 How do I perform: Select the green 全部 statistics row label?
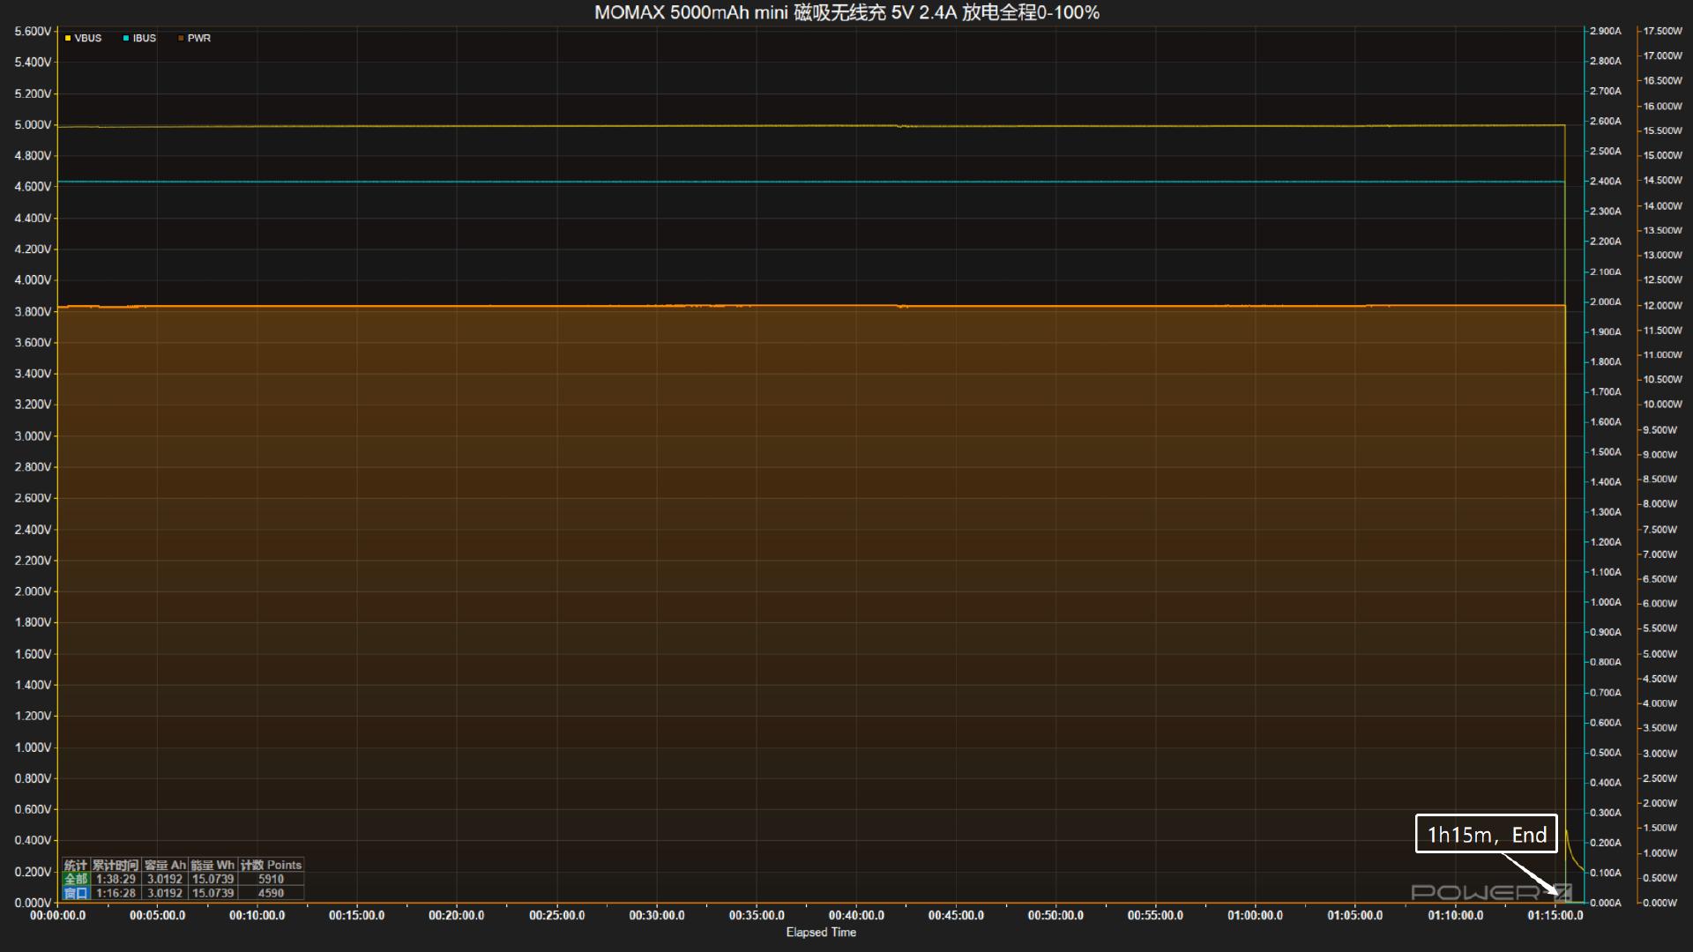pos(76,879)
